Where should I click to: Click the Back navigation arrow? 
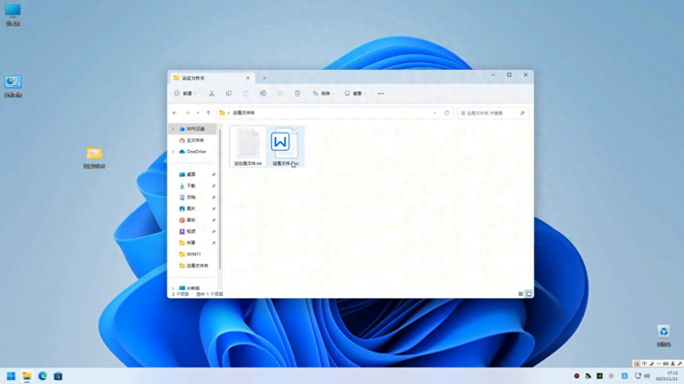point(174,113)
